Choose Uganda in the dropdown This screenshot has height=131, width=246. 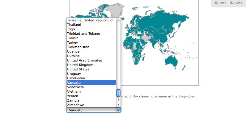coord(92,51)
